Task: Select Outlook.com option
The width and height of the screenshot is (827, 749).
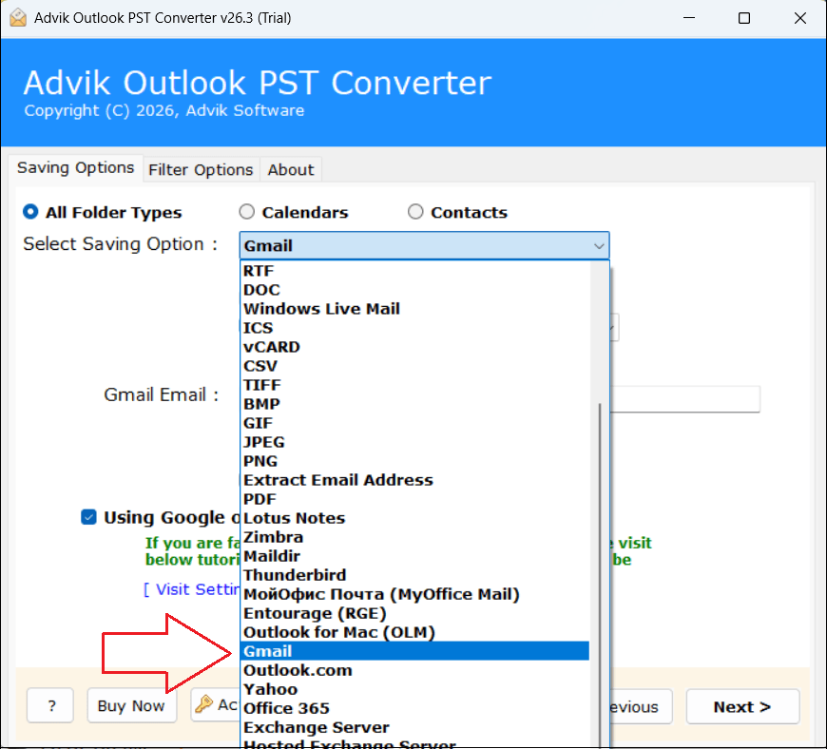Action: click(414, 670)
